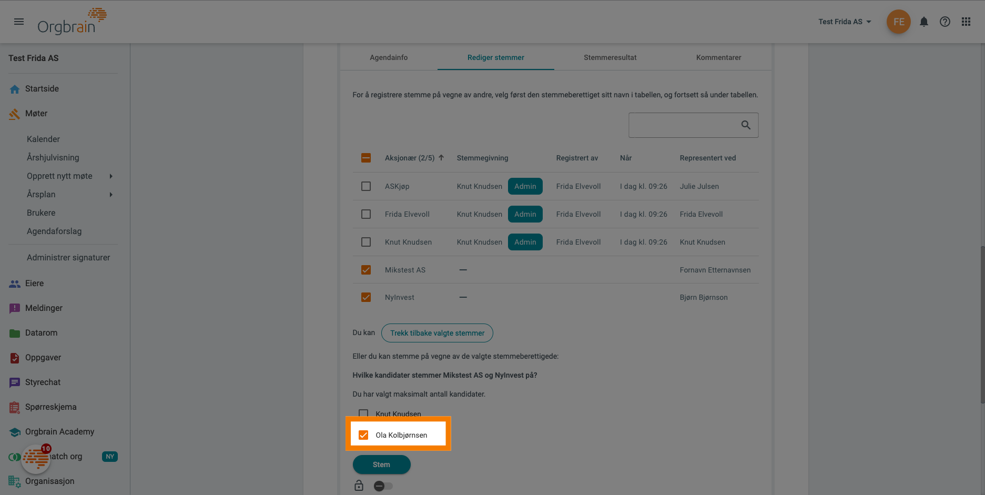Image resolution: width=985 pixels, height=495 pixels.
Task: Click the Orgbrain Academy graduation cap icon
Action: [x=15, y=432]
